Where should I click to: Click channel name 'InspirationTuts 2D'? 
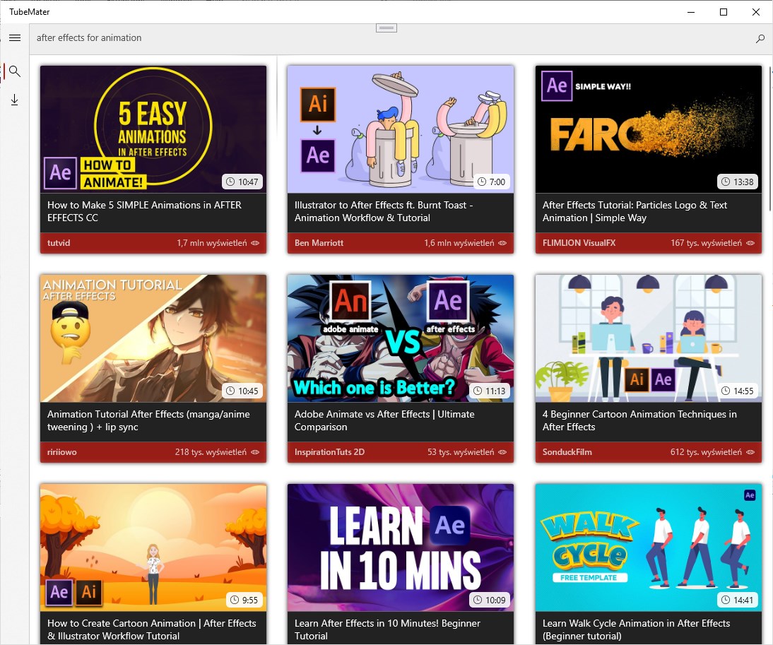(329, 452)
